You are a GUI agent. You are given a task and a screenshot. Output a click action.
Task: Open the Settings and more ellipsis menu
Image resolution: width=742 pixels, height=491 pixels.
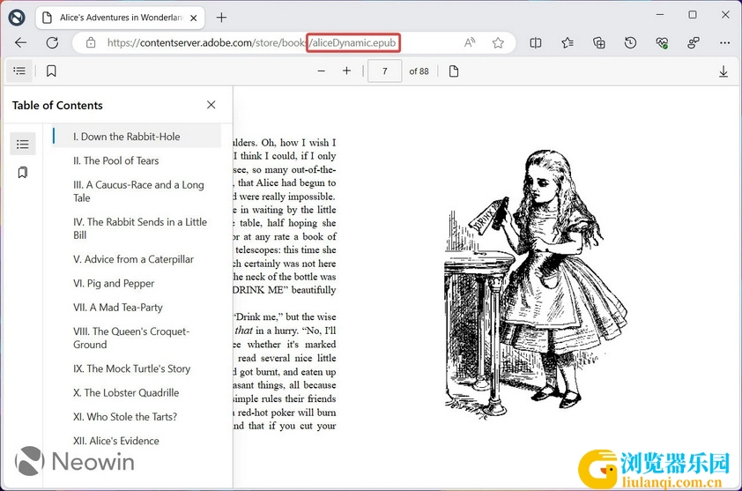point(724,43)
